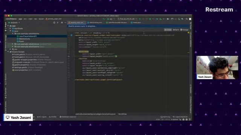This screenshot has height=135, width=241.
Task: Click the locate/select opened file target icon
Action: click(x=54, y=22)
